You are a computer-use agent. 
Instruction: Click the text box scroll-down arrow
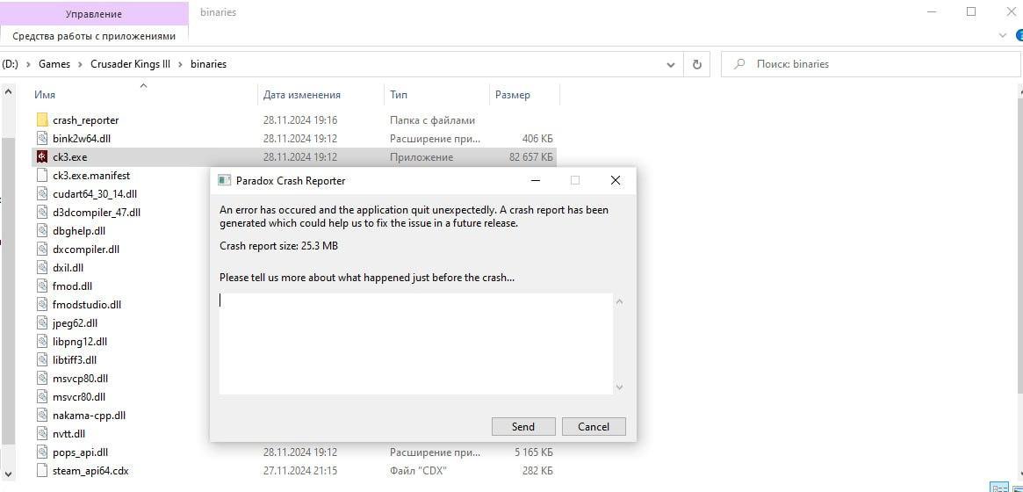(619, 387)
